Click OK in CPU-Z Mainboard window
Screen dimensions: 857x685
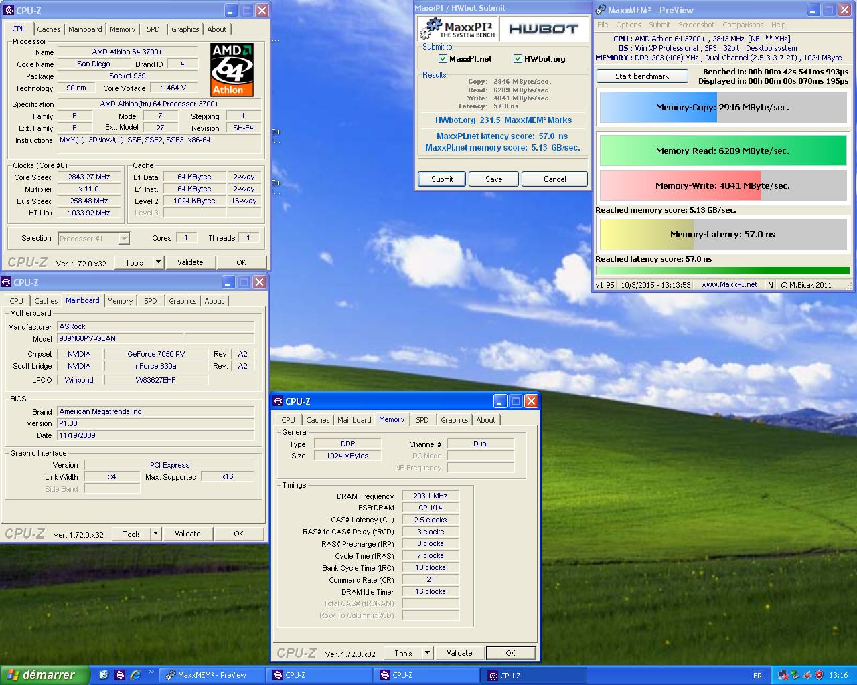click(x=238, y=534)
